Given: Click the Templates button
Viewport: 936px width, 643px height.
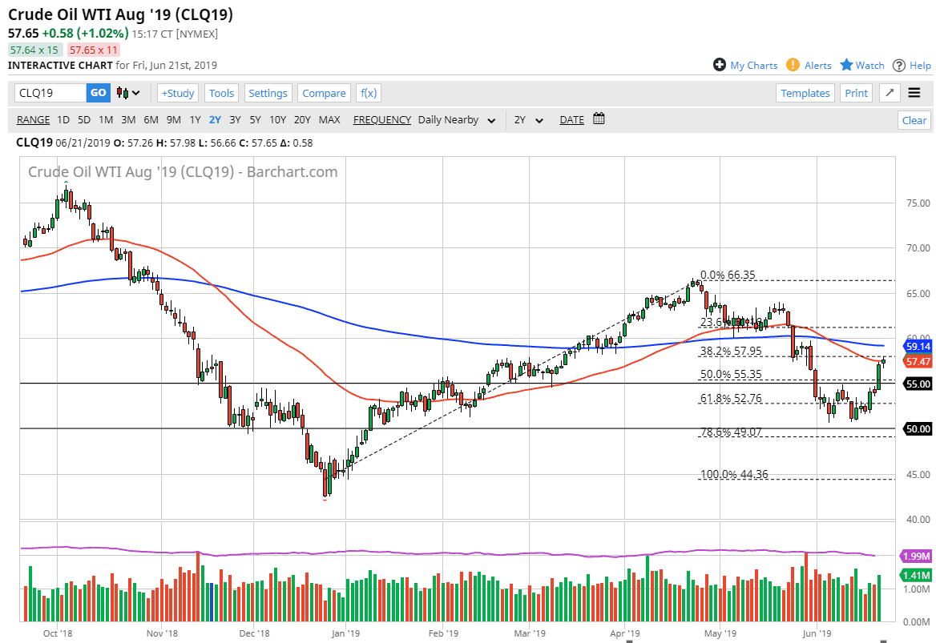Looking at the screenshot, I should tap(805, 93).
